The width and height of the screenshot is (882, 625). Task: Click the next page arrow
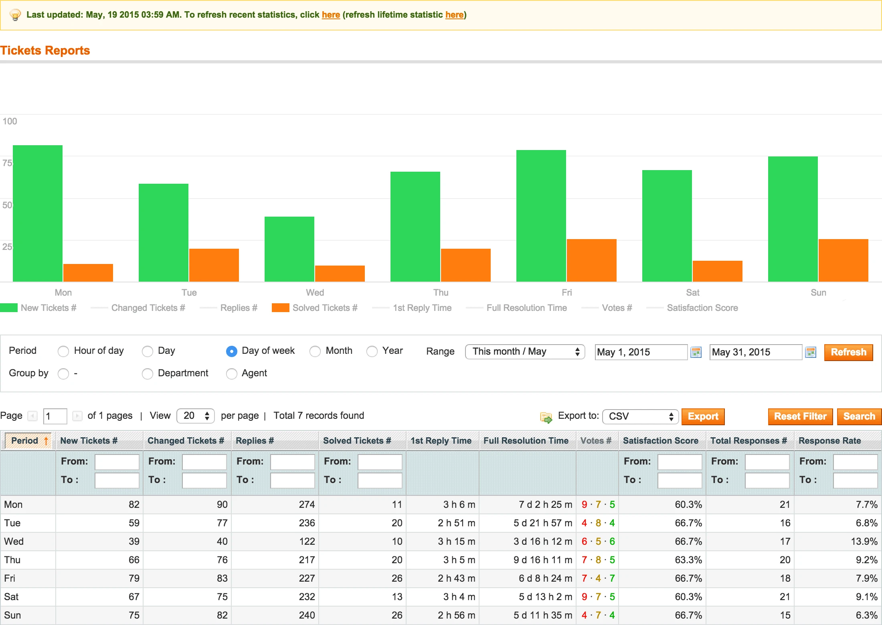pyautogui.click(x=77, y=416)
